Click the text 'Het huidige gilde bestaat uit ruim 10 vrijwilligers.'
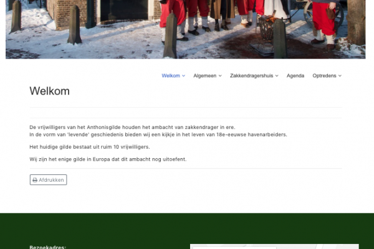The width and height of the screenshot is (374, 249). click(90, 147)
